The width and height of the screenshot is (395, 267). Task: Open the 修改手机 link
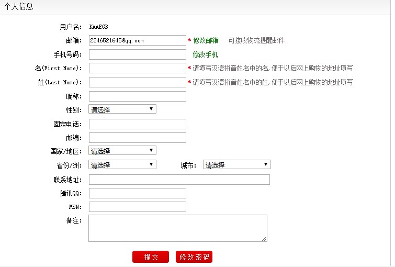coord(205,55)
